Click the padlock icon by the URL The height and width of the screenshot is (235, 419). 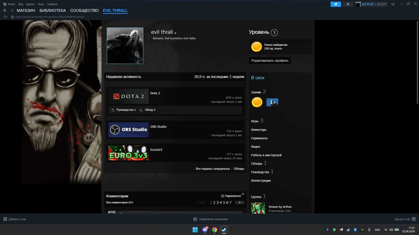pos(12,17)
